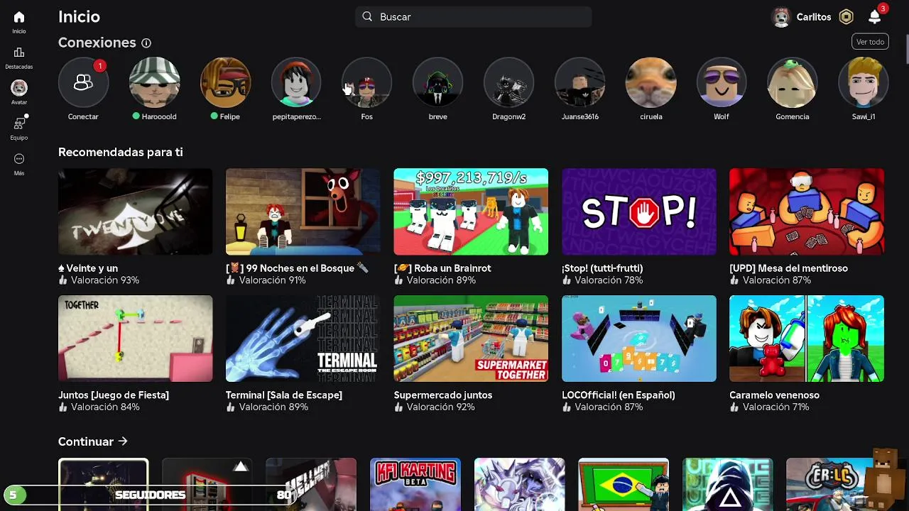Click the search magnifier icon
This screenshot has height=511, width=909.
click(367, 16)
